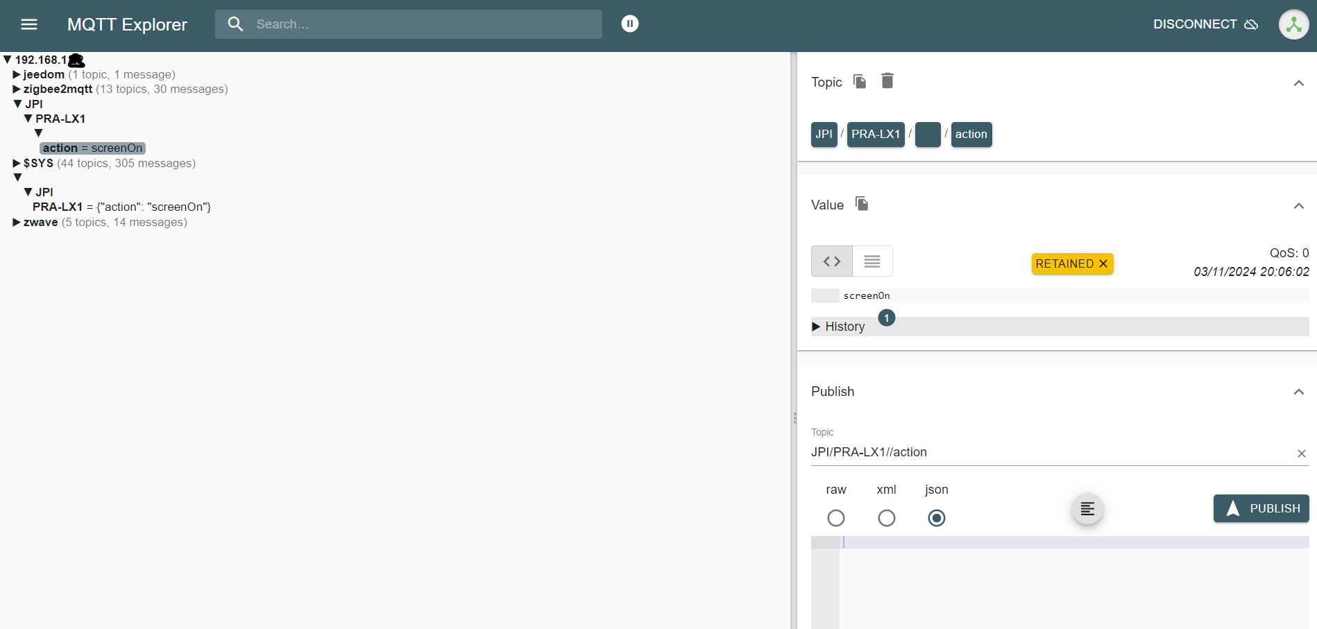Collapse the 192.168.1 root node
The height and width of the screenshot is (629, 1317).
tap(7, 60)
